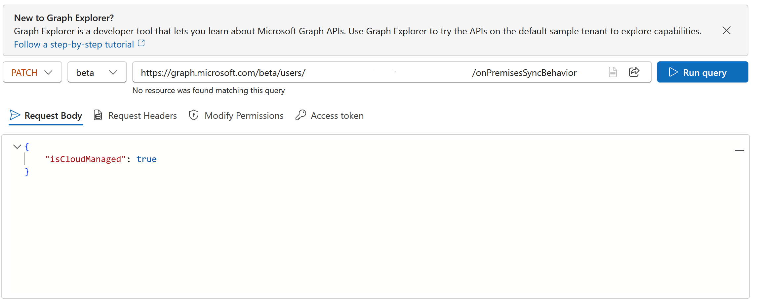
Task: Click the Modify Permissions shield icon
Action: click(193, 115)
